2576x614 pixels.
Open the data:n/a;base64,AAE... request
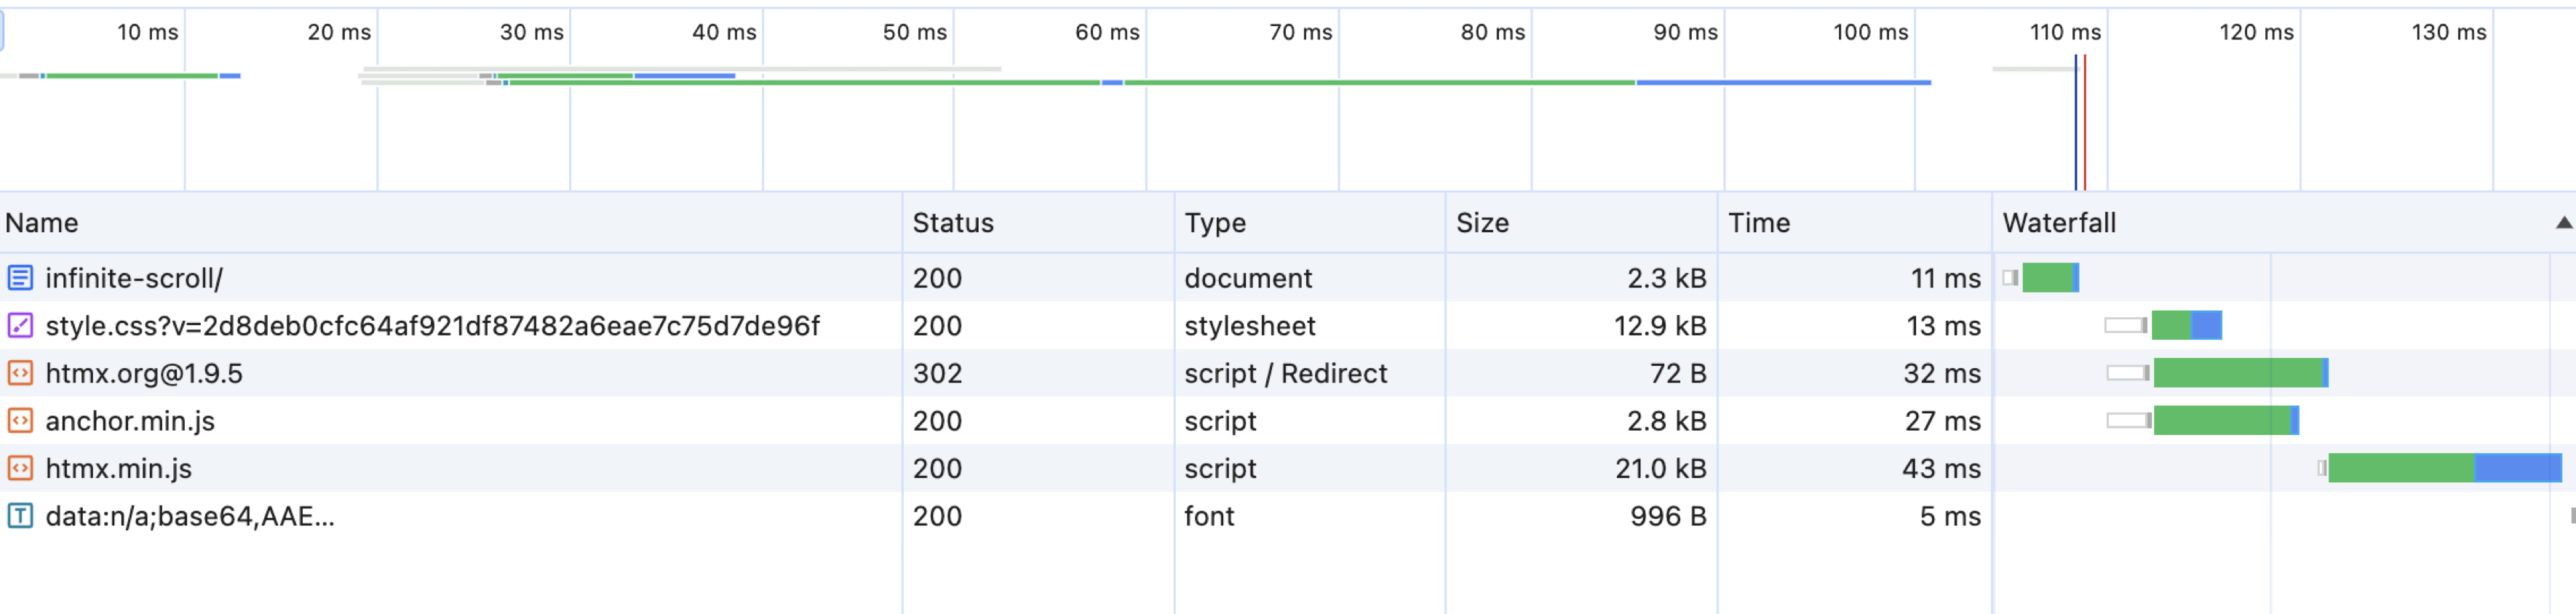[190, 516]
